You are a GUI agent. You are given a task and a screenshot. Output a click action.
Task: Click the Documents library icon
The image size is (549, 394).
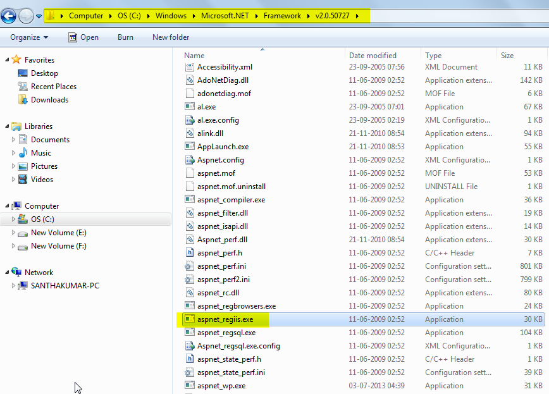[x=23, y=139]
